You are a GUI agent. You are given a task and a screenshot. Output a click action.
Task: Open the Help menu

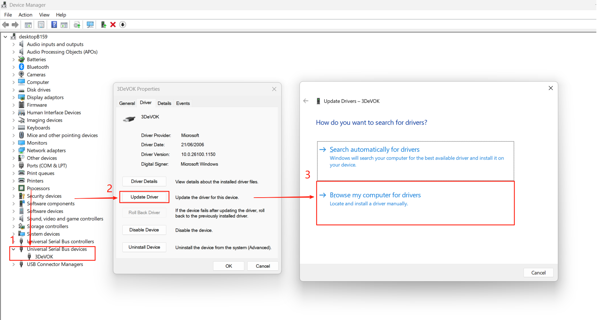[x=61, y=15]
